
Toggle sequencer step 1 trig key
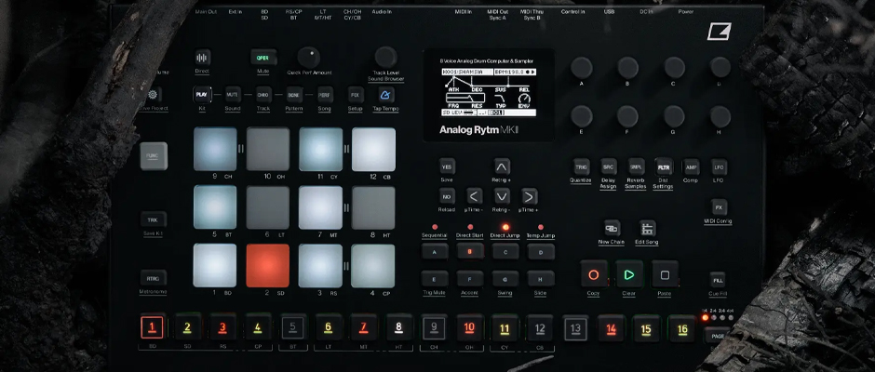[153, 327]
